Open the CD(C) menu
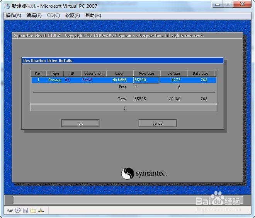Viewport: 255px width, 218px height. [x=53, y=15]
